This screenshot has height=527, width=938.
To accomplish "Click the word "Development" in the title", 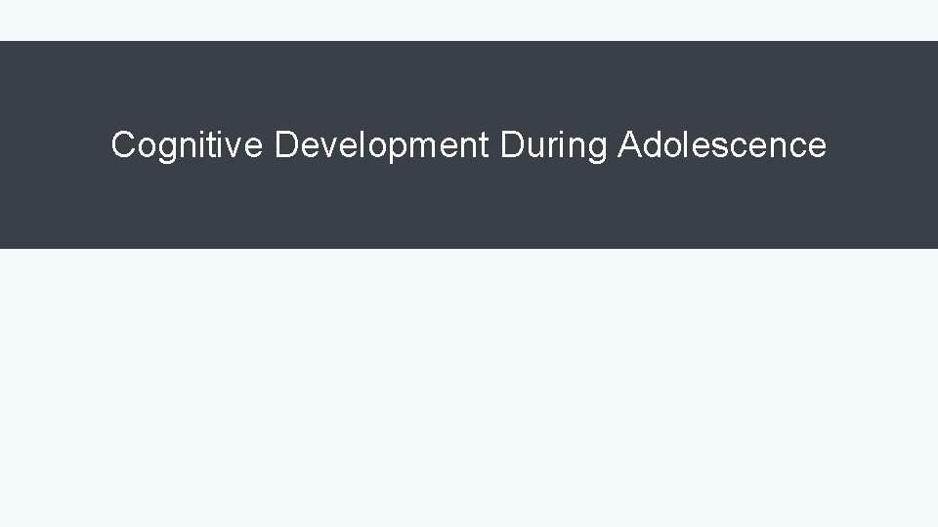I will point(381,145).
